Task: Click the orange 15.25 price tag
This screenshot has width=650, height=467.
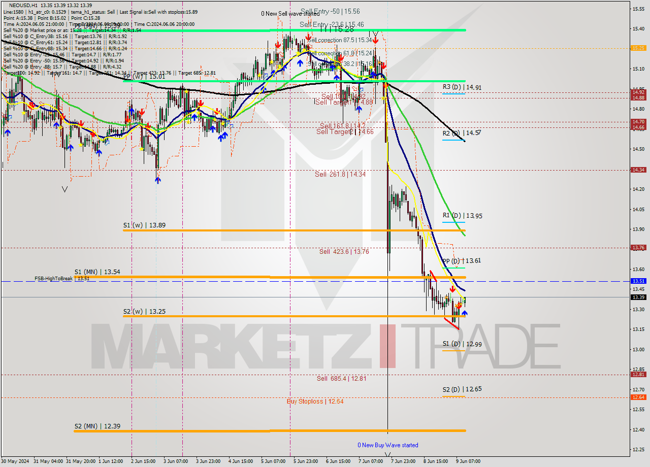Action: [x=638, y=48]
